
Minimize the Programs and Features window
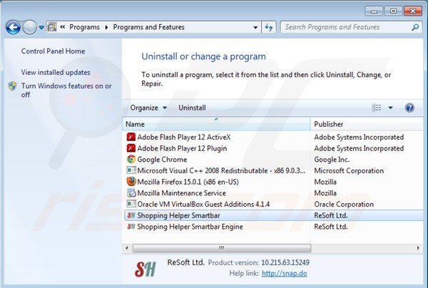click(374, 11)
